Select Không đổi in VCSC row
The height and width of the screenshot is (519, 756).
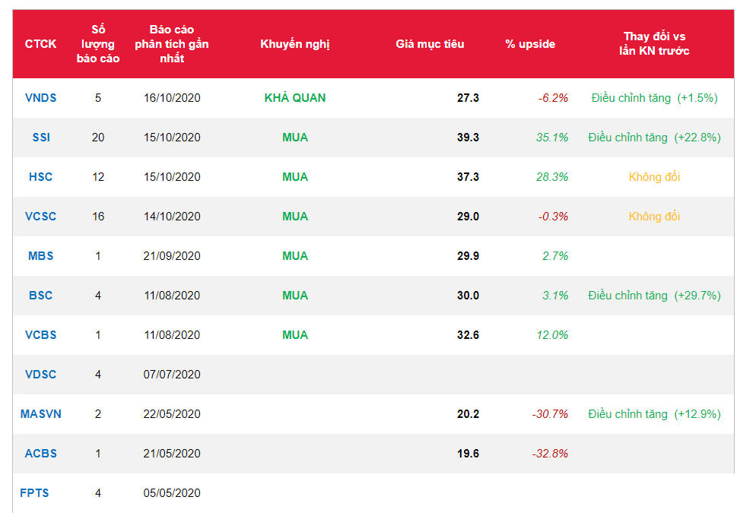654,217
